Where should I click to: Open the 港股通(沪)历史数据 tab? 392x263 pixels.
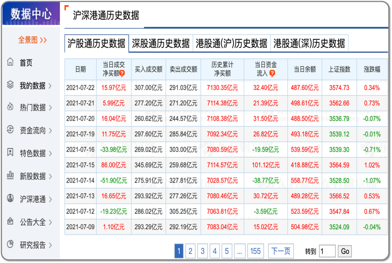[x=232, y=44]
